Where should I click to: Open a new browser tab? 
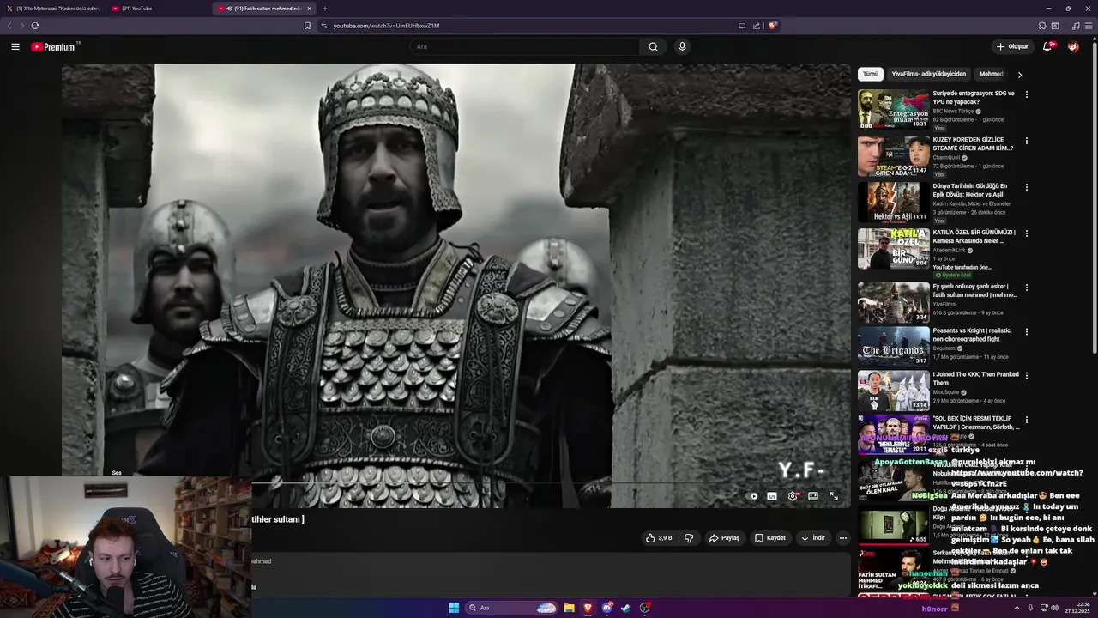coord(324,9)
